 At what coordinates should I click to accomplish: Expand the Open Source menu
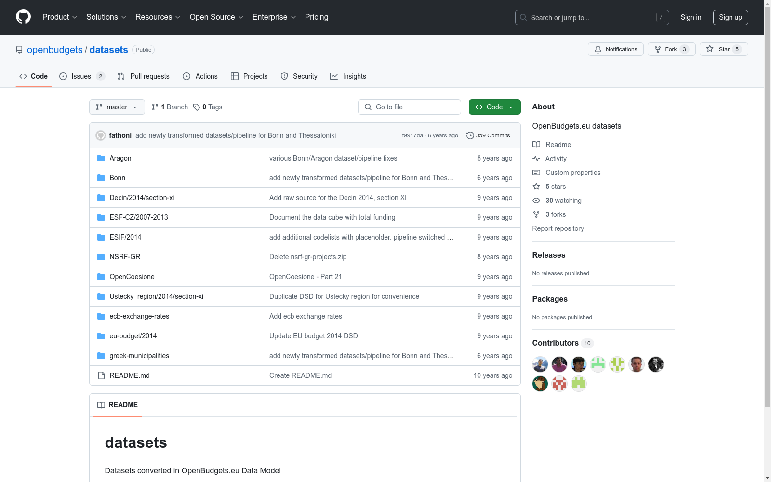tap(217, 17)
